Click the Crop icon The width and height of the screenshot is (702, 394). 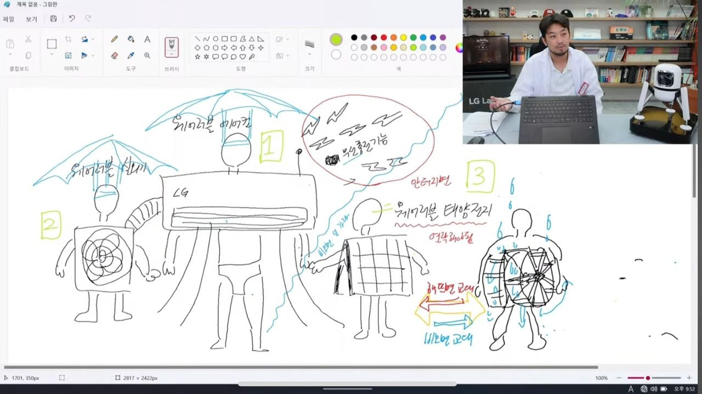coord(68,39)
